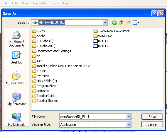Click inside the File name text field
This screenshot has width=167, height=132.
pos(93,116)
